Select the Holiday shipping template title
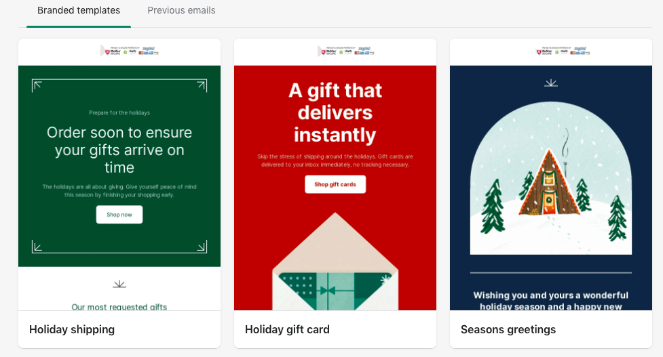 (x=72, y=330)
